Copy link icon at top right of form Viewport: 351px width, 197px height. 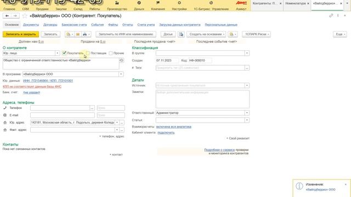coord(331,16)
